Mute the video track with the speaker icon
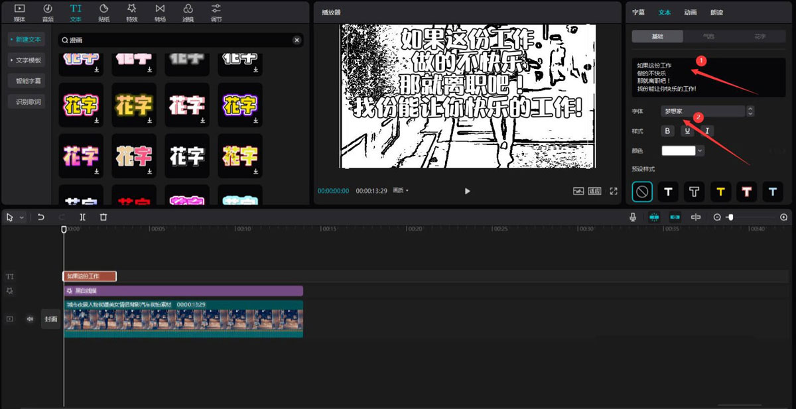 (29, 319)
